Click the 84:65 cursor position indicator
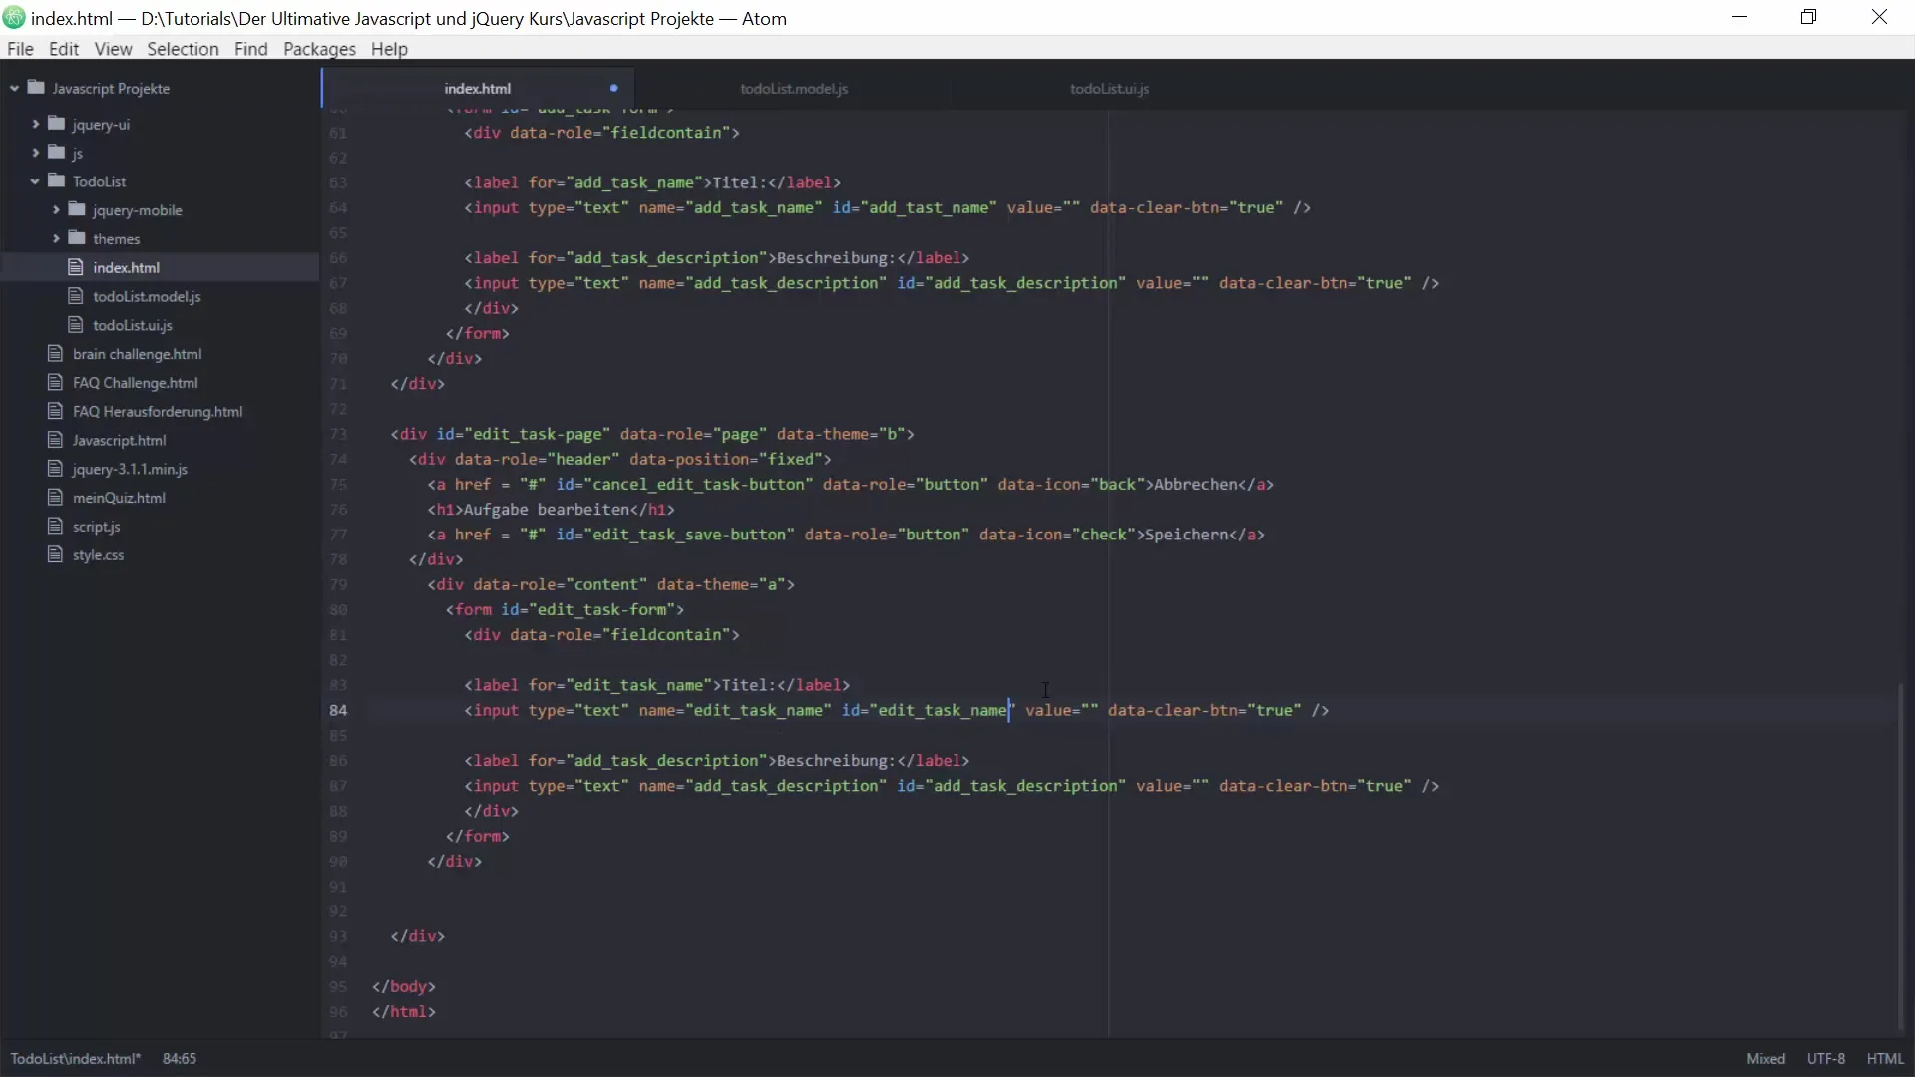This screenshot has height=1077, width=1915. coord(180,1058)
